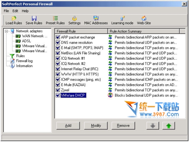Click the arrows icon for WWW rule
189x142 pixels.
pyautogui.click(x=110, y=74)
